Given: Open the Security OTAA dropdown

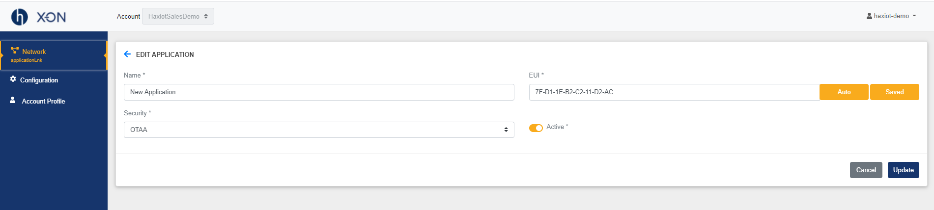Looking at the screenshot, I should (319, 130).
